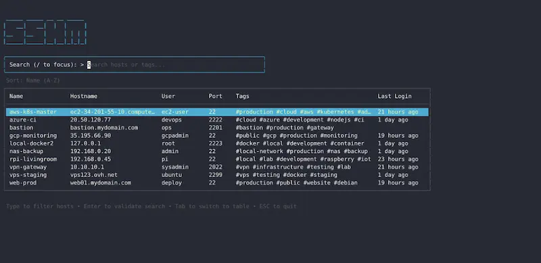The height and width of the screenshot is (263, 541).
Task: Click hostname 35.195.66.90
Action: (91, 136)
